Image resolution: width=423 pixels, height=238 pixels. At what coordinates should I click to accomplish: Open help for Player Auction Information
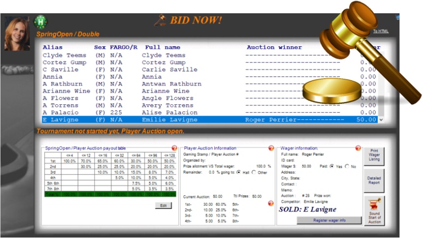pyautogui.click(x=271, y=149)
